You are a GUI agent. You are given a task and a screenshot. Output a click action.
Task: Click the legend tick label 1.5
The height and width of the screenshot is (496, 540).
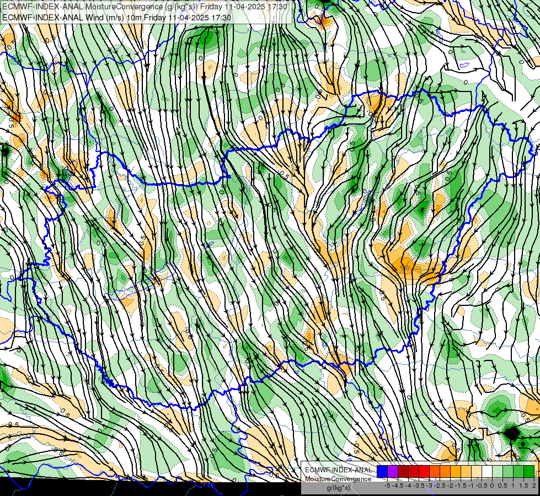point(523,486)
